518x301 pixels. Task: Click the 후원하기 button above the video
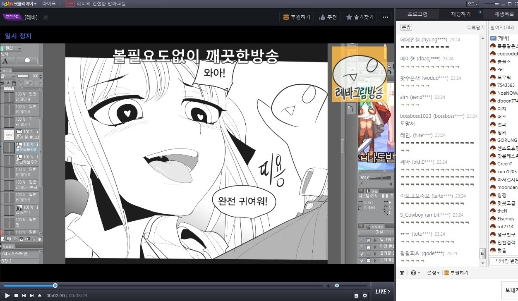[x=297, y=17]
